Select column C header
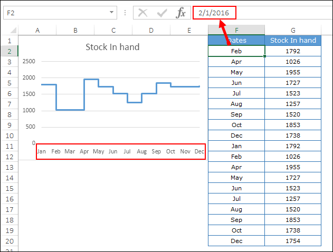 (x=113, y=31)
